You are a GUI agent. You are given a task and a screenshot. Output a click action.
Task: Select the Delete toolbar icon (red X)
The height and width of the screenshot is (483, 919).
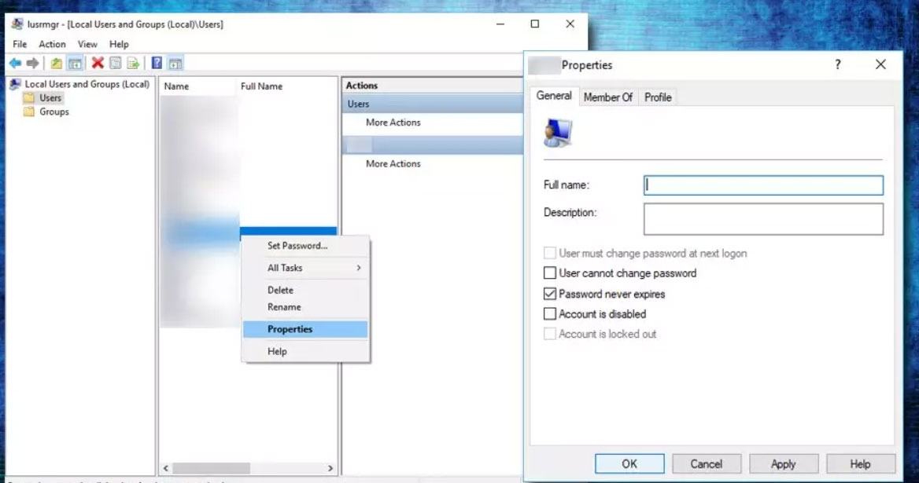(x=98, y=63)
